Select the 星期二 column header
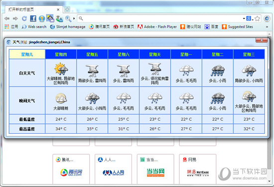This screenshot has width=274, height=187. pos(218,54)
